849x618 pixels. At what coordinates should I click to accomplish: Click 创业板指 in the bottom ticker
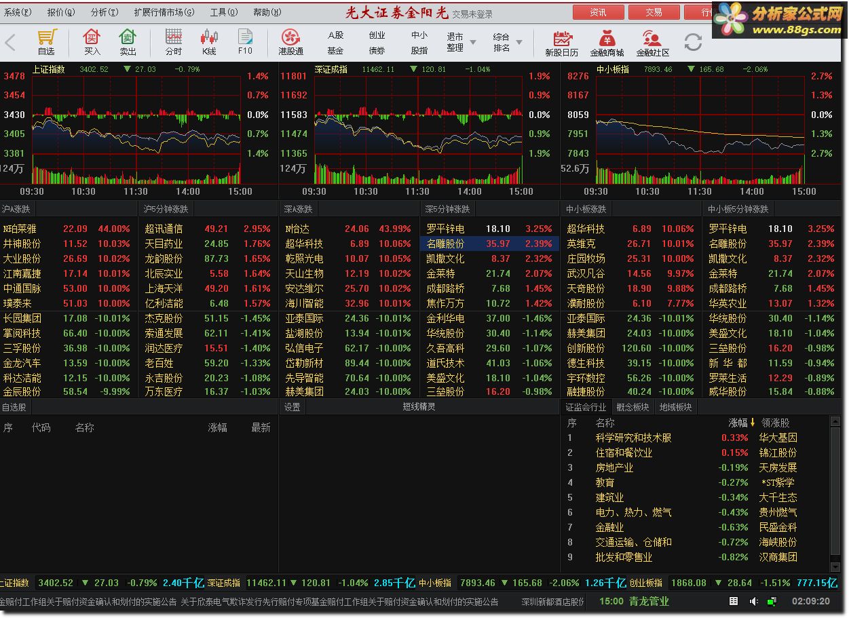pos(646,583)
